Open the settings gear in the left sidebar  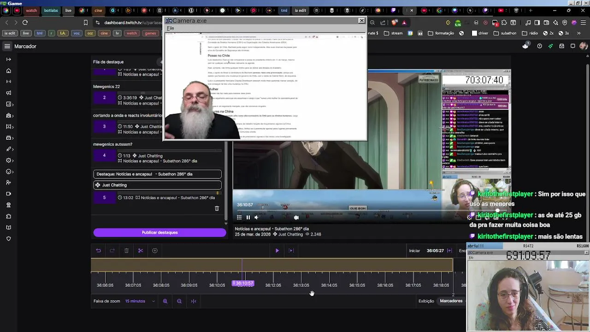8,160
